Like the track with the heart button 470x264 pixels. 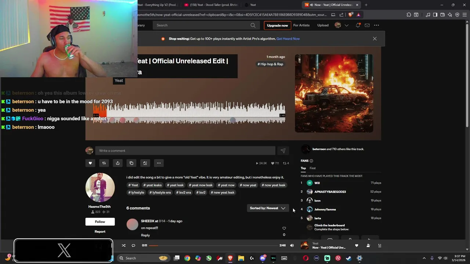[x=90, y=163]
